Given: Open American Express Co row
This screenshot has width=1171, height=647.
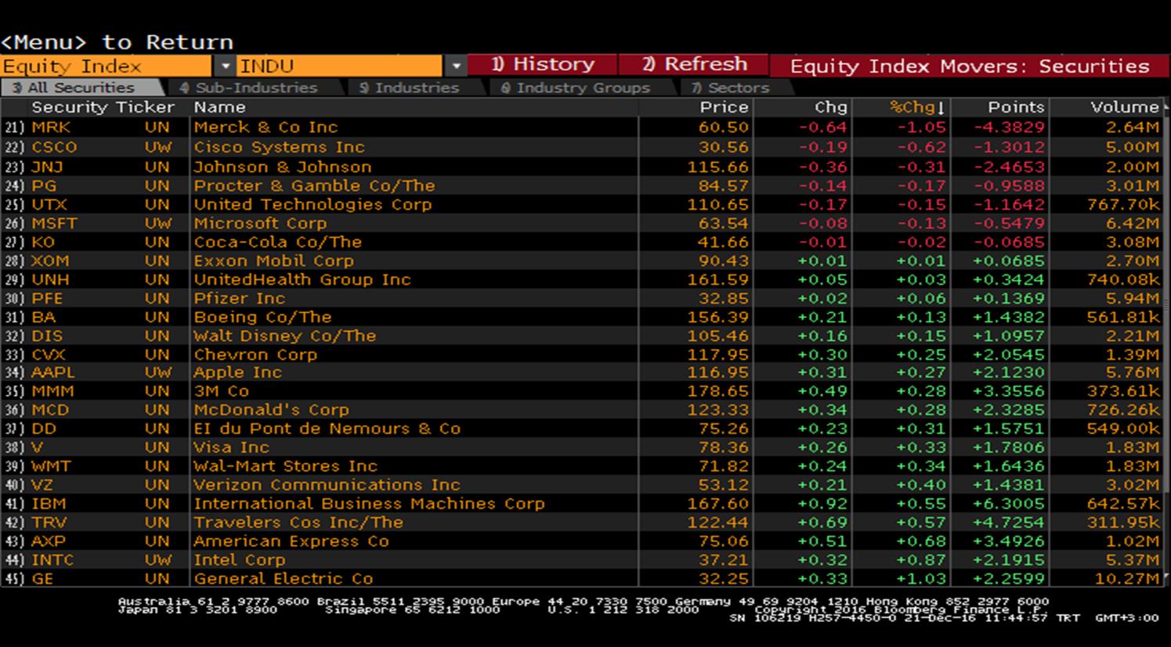Looking at the screenshot, I should [x=584, y=541].
